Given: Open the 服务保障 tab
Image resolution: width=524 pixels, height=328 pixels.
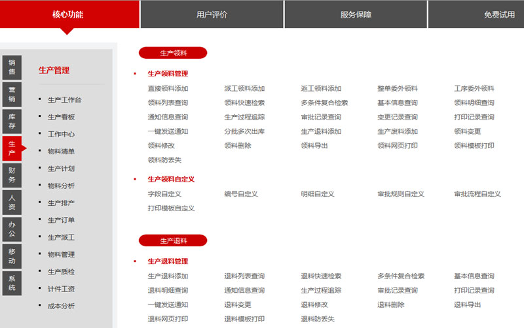Looking at the screenshot, I should click(x=356, y=14).
